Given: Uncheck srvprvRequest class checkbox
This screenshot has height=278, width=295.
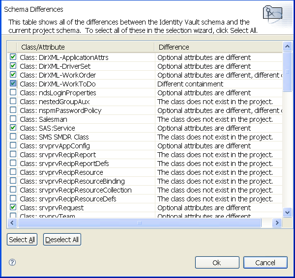Looking at the screenshot, I should coord(13,207).
